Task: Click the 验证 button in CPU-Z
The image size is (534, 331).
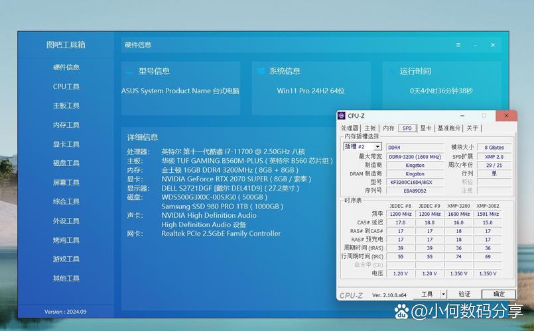Action: (464, 295)
